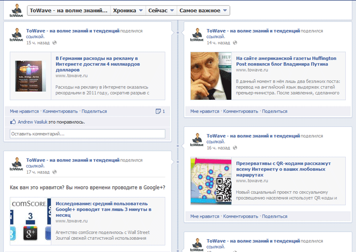Open the Презервативы с QR-кодами headline
Viewport: 356px width, 252px height.
(283, 169)
